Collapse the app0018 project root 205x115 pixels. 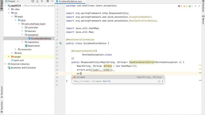click(5, 6)
